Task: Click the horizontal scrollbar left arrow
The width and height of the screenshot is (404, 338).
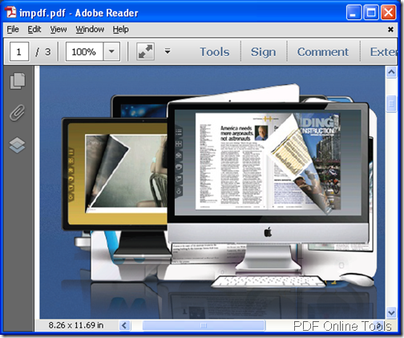Action: click(124, 325)
